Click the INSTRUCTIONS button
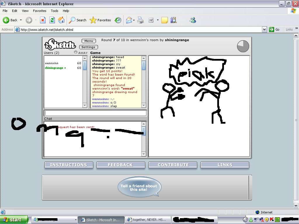This screenshot has width=299, height=224. [x=69, y=165]
